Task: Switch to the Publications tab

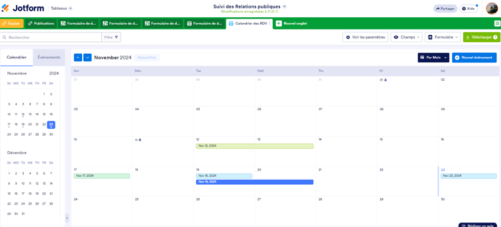Action: click(41, 23)
